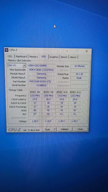Screen dimensions: 108x192
Task: Select serial number 4130BB1C
Action: pos(41,85)
